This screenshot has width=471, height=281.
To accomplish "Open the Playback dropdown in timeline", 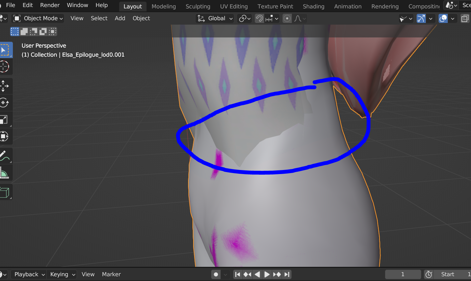I will pos(28,274).
